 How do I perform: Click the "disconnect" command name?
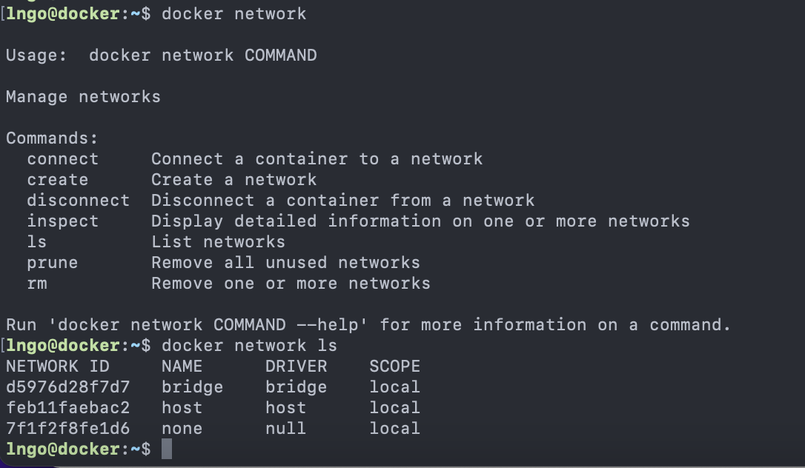[x=79, y=201]
